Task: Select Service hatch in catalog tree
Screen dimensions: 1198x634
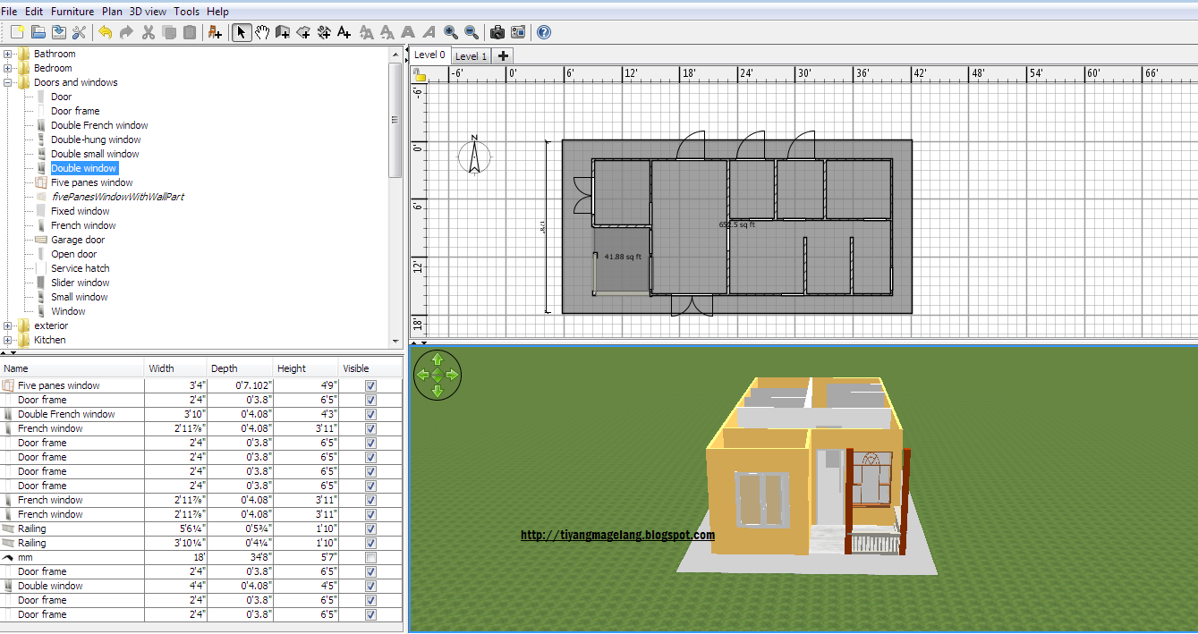Action: (80, 268)
